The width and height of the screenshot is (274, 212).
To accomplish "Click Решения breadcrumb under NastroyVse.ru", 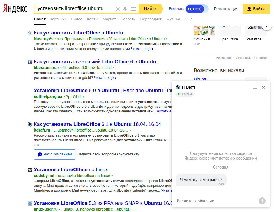I will 97,39.
